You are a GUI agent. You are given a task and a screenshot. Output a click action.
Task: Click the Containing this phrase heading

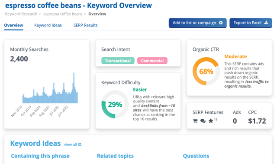coord(40,156)
